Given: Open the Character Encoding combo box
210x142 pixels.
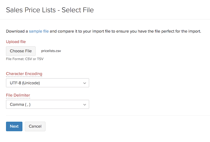Looking at the screenshot, I should [47, 83].
